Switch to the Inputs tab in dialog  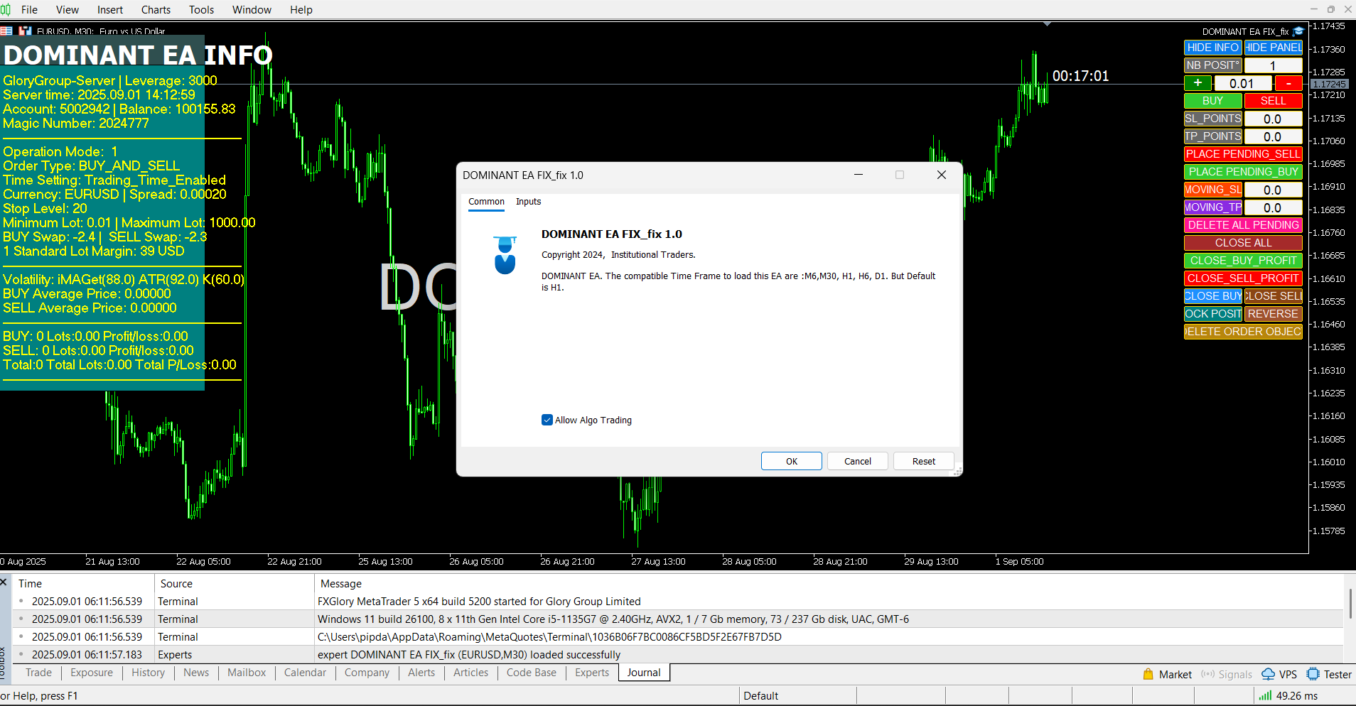pos(528,202)
